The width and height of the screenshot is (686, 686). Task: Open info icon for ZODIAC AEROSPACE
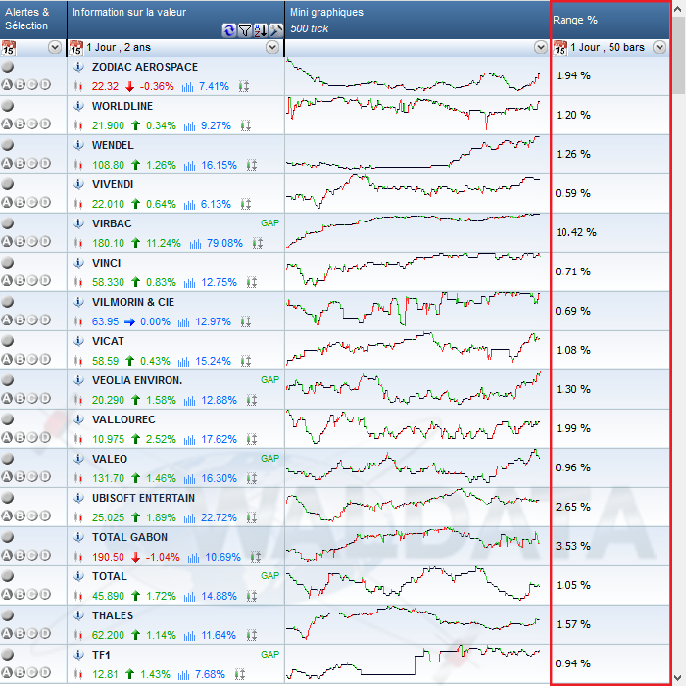(x=78, y=67)
